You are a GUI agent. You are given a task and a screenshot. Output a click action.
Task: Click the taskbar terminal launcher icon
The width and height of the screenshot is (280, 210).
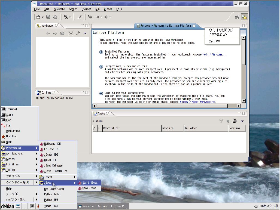(x=32, y=206)
